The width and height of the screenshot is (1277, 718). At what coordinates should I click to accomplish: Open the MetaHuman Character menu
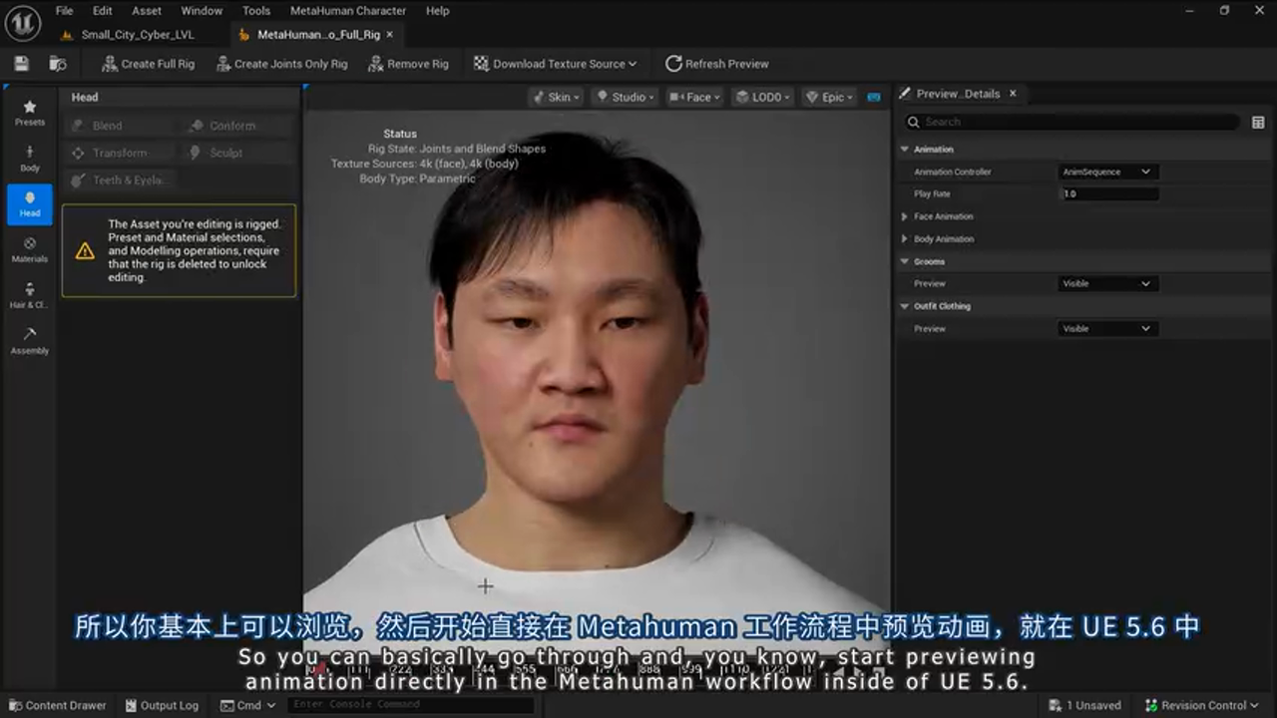(x=348, y=11)
